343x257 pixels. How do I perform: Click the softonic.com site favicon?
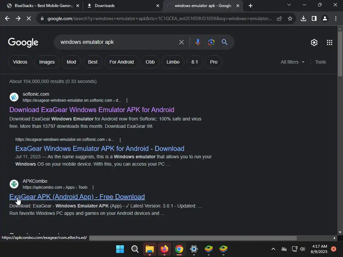coord(14,97)
